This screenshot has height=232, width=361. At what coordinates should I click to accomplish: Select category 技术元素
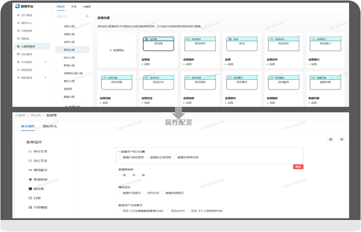point(69,57)
